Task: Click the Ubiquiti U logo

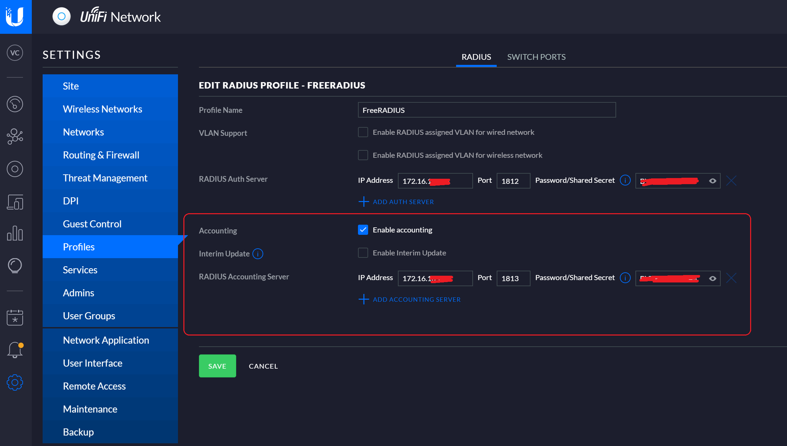Action: tap(16, 17)
